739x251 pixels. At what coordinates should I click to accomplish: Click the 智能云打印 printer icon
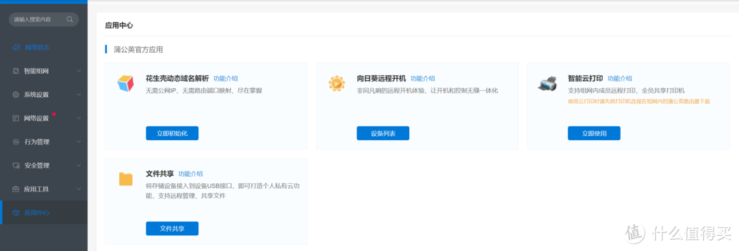547,84
